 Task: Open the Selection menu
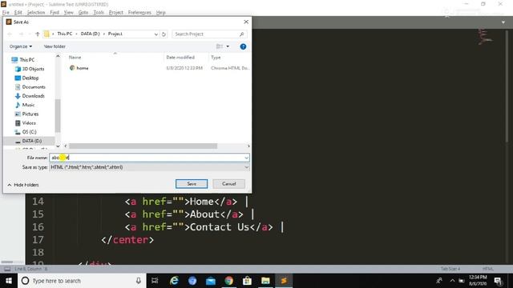point(35,13)
